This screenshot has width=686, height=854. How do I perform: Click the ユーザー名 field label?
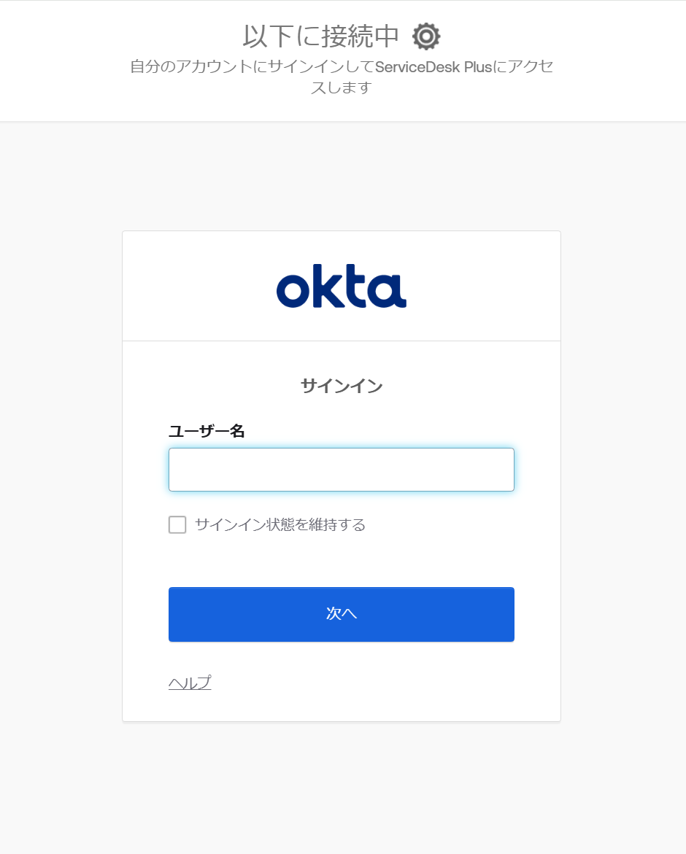click(x=207, y=431)
